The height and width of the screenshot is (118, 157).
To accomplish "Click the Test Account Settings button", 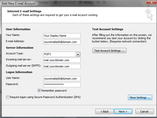I will 109,51.
